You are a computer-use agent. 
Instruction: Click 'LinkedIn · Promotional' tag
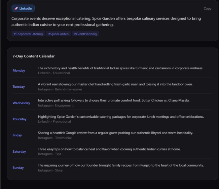click(x=54, y=122)
